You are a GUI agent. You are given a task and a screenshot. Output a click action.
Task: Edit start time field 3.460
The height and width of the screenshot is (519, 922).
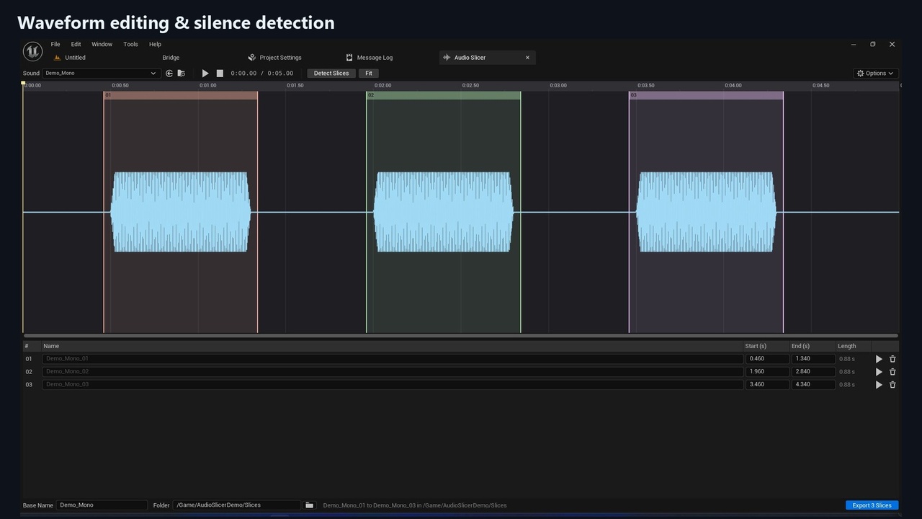click(x=767, y=385)
